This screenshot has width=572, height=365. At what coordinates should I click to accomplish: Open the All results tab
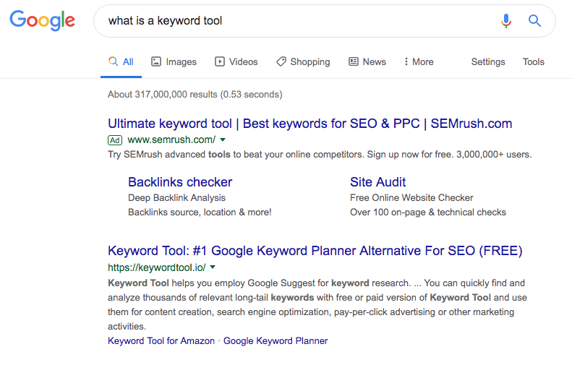(121, 61)
